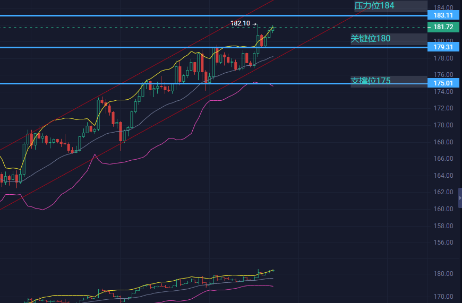The height and width of the screenshot is (303, 462).
Task: Click 180.00 on the lower pane axis
Action: click(443, 274)
